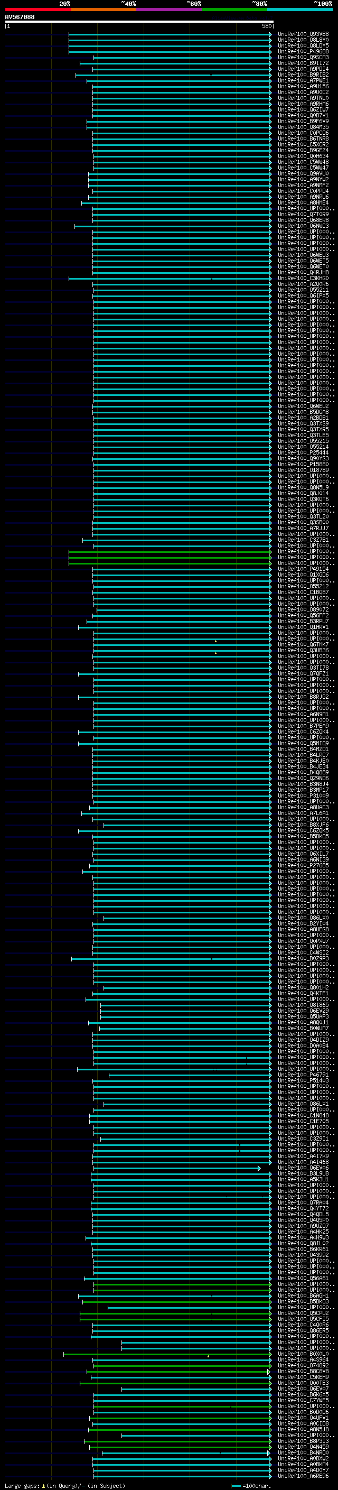Open hit UniRef100_Q8L8Y0

point(303,40)
